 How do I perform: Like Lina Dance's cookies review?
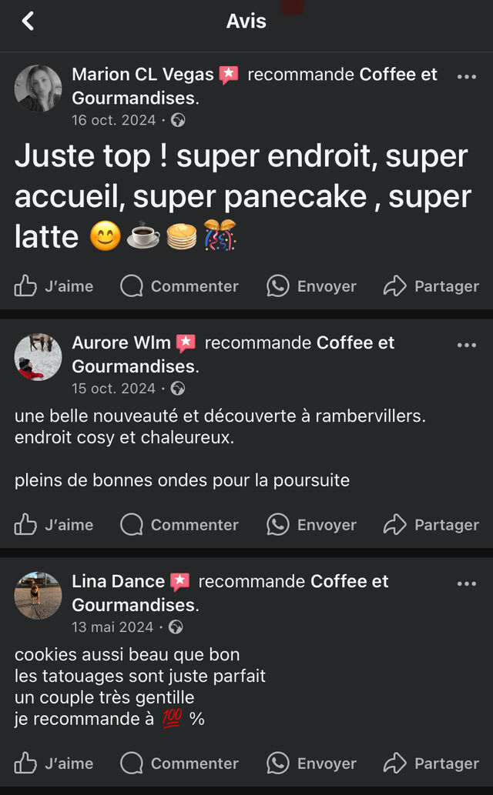(54, 763)
